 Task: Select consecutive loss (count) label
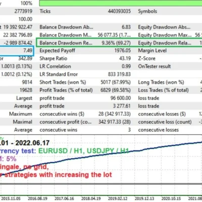tap(165, 122)
